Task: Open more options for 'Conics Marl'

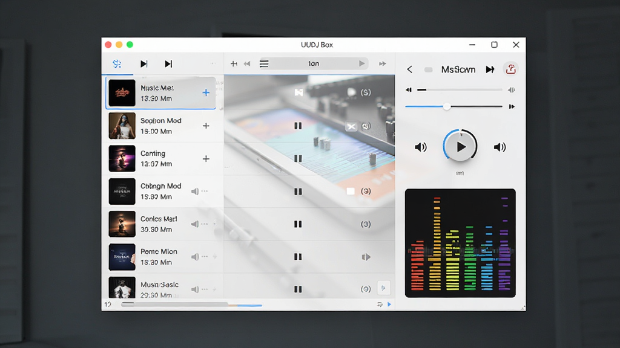Action: [205, 224]
